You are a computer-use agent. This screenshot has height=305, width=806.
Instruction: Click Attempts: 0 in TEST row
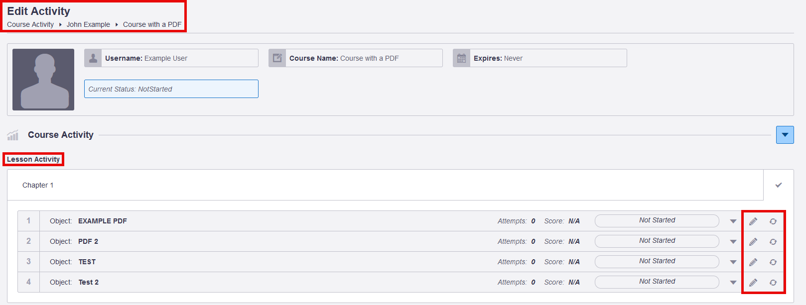point(517,262)
